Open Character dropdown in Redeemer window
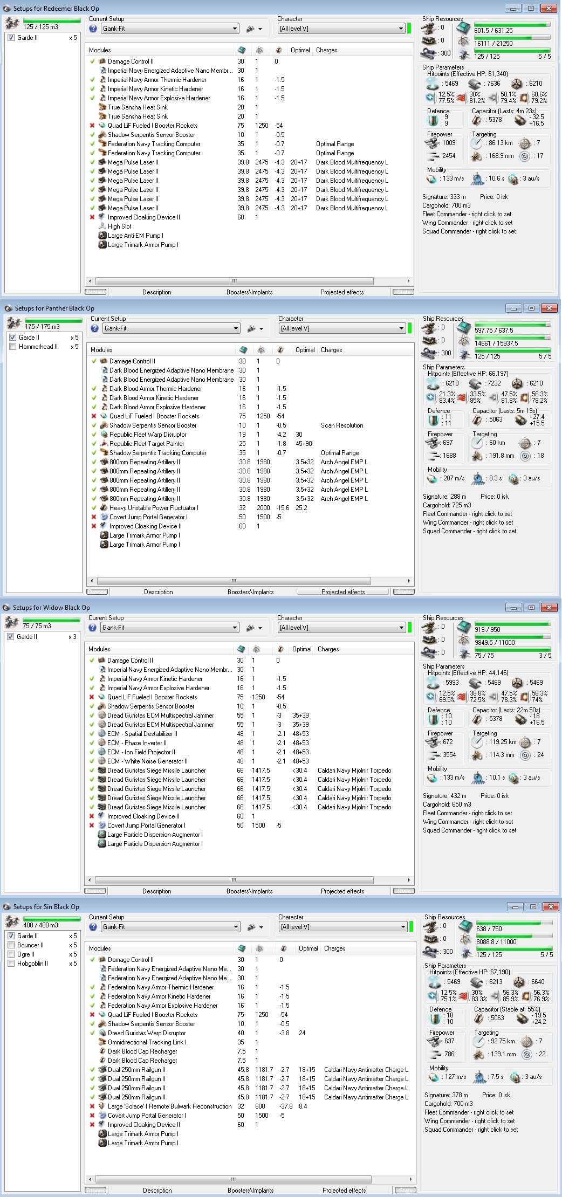Image resolution: width=562 pixels, height=1197 pixels. point(341,29)
